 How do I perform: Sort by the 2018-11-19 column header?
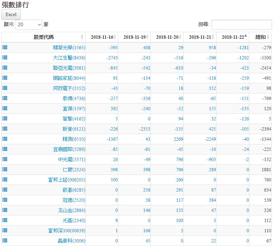pos(134,37)
